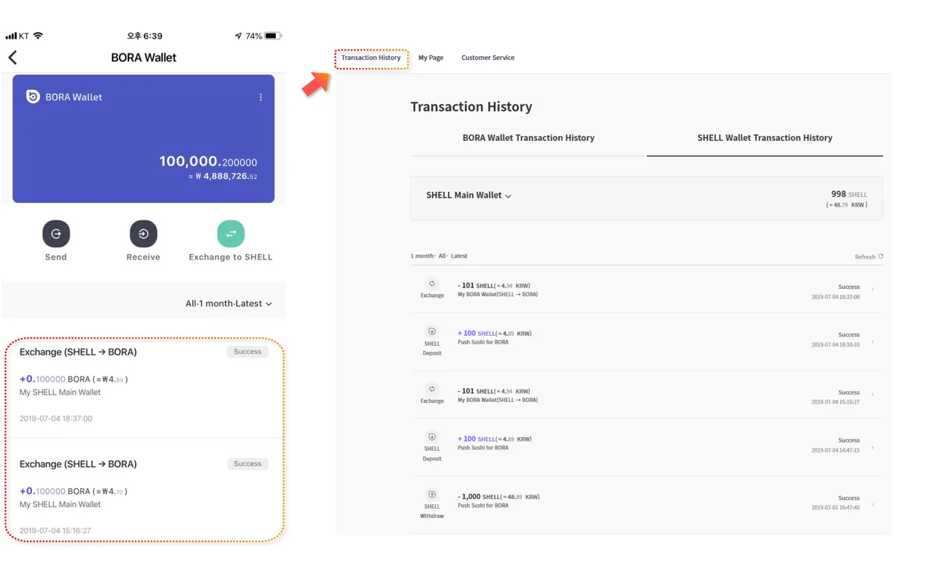Image resolution: width=934 pixels, height=575 pixels.
Task: Click the + 100 SHELL amount on the 18:30:10 row
Action: point(476,333)
